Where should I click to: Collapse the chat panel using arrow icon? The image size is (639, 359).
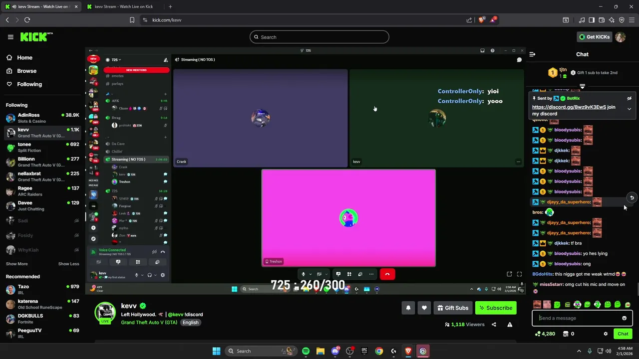point(532,54)
